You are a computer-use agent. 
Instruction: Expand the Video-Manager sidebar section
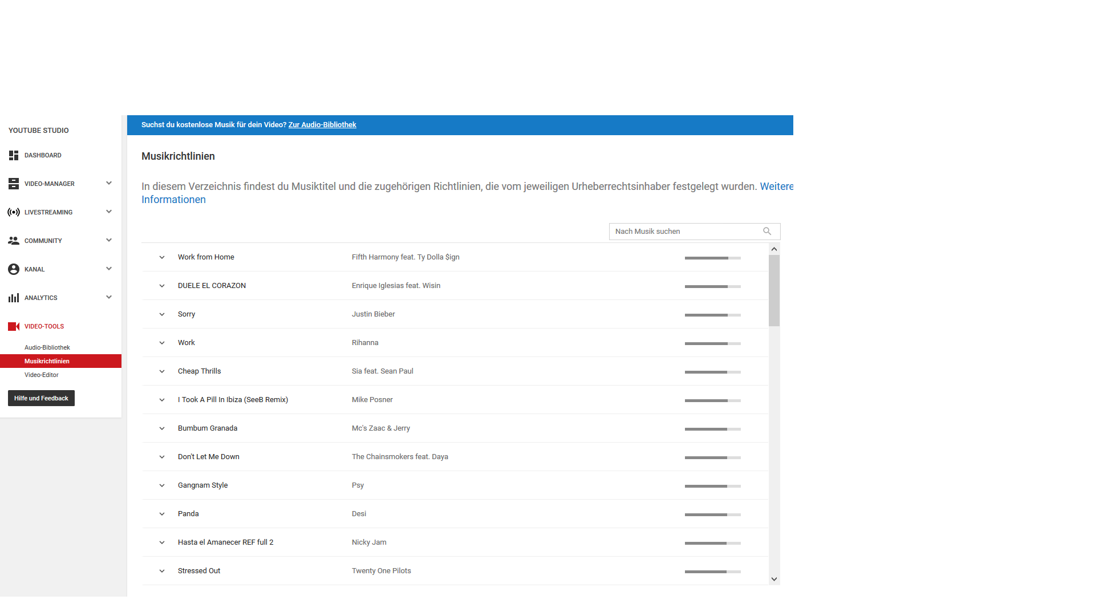coord(109,183)
